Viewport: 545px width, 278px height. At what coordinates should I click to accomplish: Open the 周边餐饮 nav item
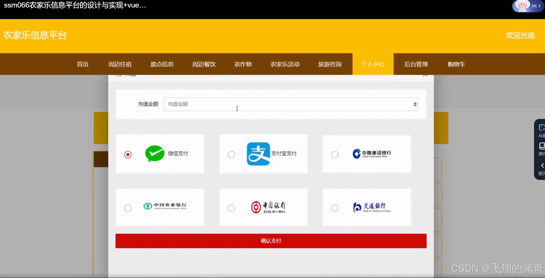[x=204, y=64]
